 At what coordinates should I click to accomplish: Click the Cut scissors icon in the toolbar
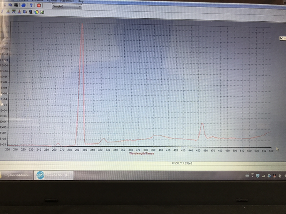[x=5, y=5]
